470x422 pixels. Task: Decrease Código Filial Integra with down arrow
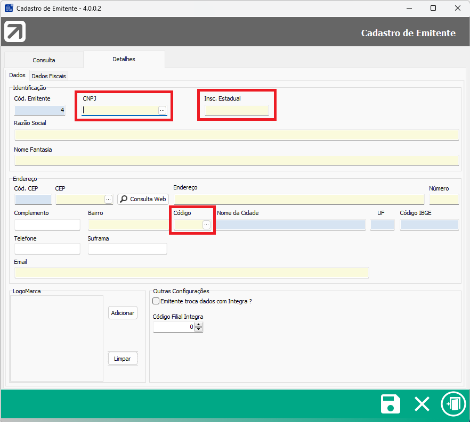(199, 329)
